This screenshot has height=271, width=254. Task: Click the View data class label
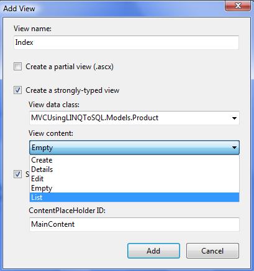(x=54, y=105)
